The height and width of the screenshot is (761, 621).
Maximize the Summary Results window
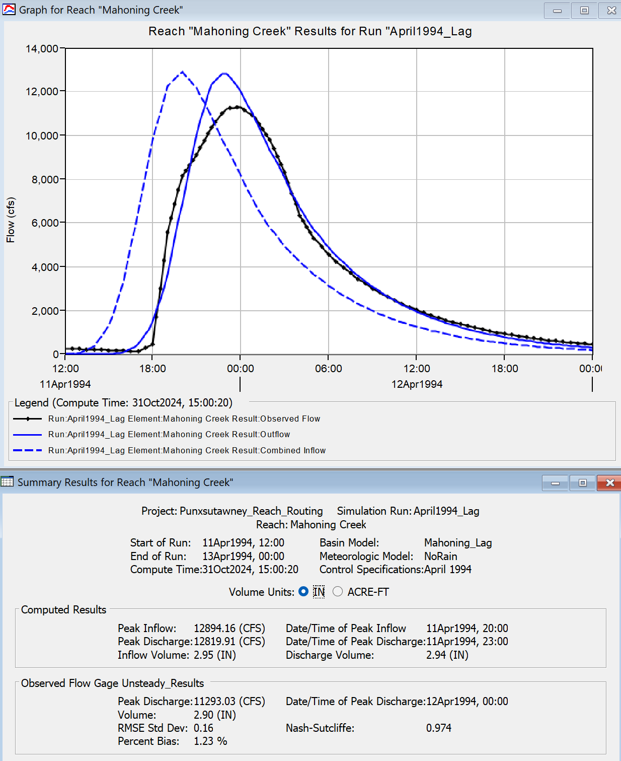click(x=582, y=483)
